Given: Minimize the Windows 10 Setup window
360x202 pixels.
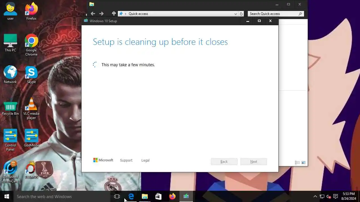Looking at the screenshot, I should [248, 21].
